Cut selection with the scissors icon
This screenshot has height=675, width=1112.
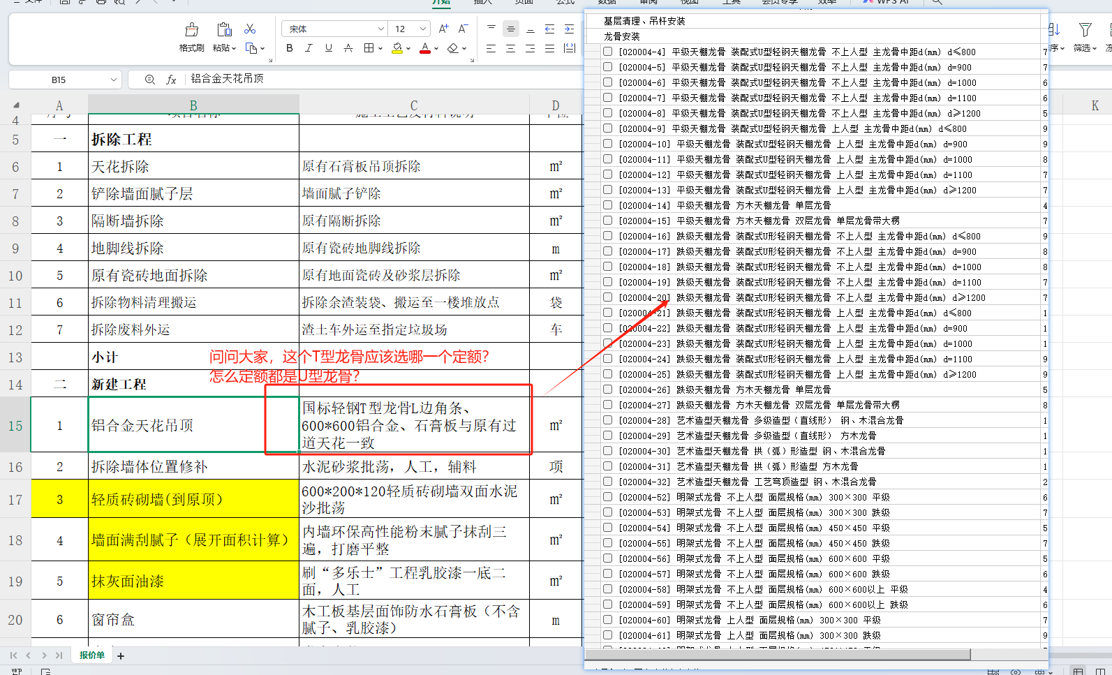(250, 29)
